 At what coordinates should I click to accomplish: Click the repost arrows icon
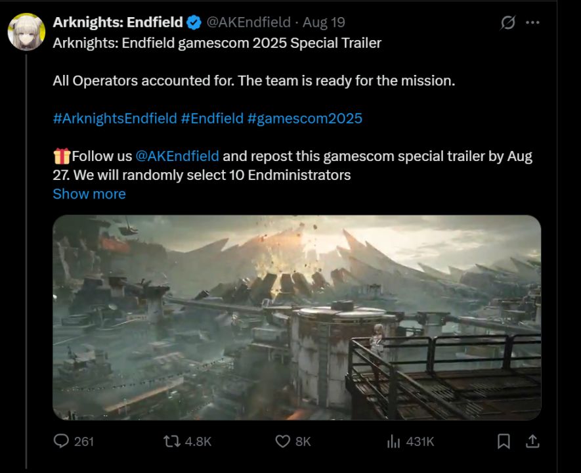(x=173, y=441)
